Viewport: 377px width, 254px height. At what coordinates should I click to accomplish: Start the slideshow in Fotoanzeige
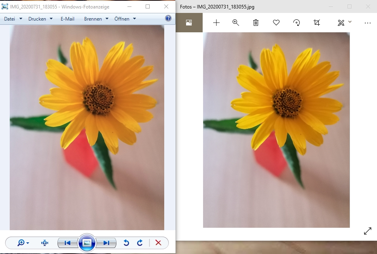[x=87, y=243]
